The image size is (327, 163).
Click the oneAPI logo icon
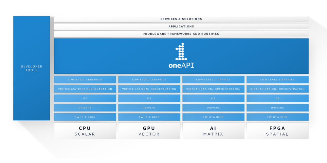coord(181,52)
